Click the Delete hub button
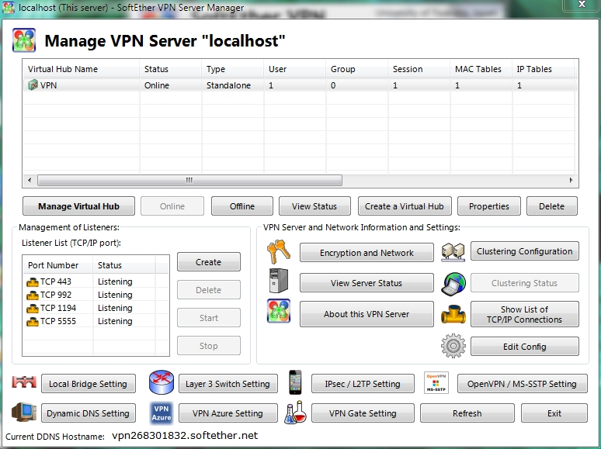Image resolution: width=601 pixels, height=449 pixels. [551, 206]
